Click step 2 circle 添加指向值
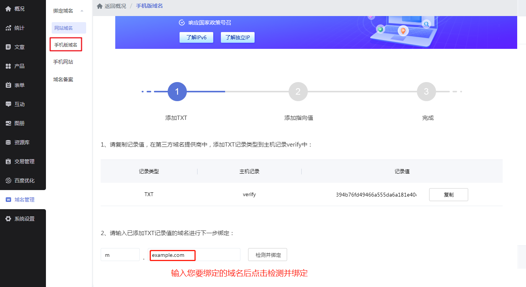This screenshot has width=526, height=287. click(298, 92)
